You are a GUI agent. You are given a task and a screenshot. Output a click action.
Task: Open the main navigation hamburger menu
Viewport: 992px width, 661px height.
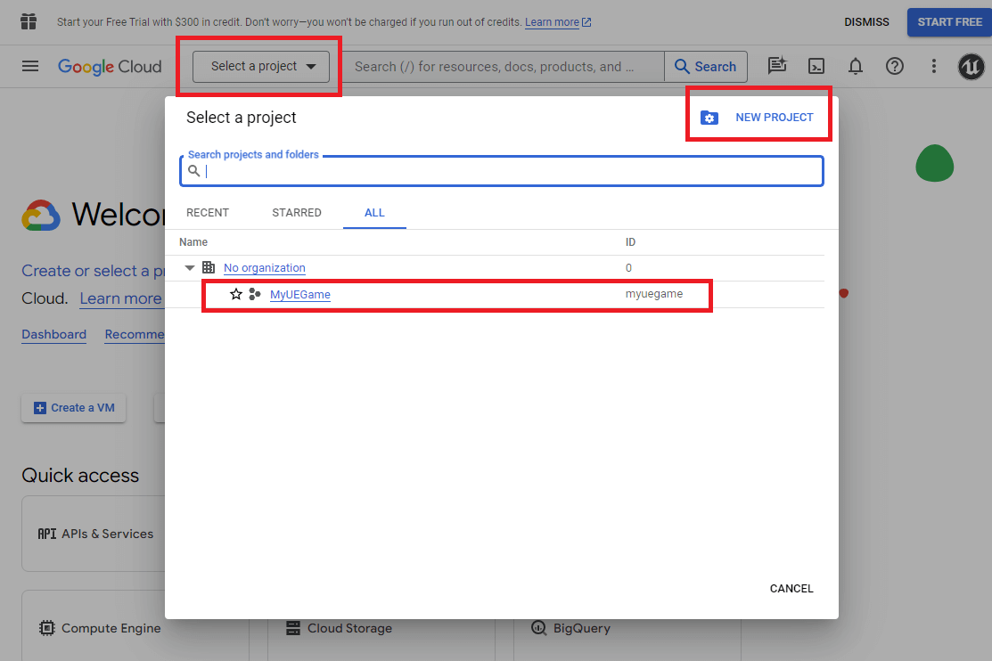[x=30, y=67]
